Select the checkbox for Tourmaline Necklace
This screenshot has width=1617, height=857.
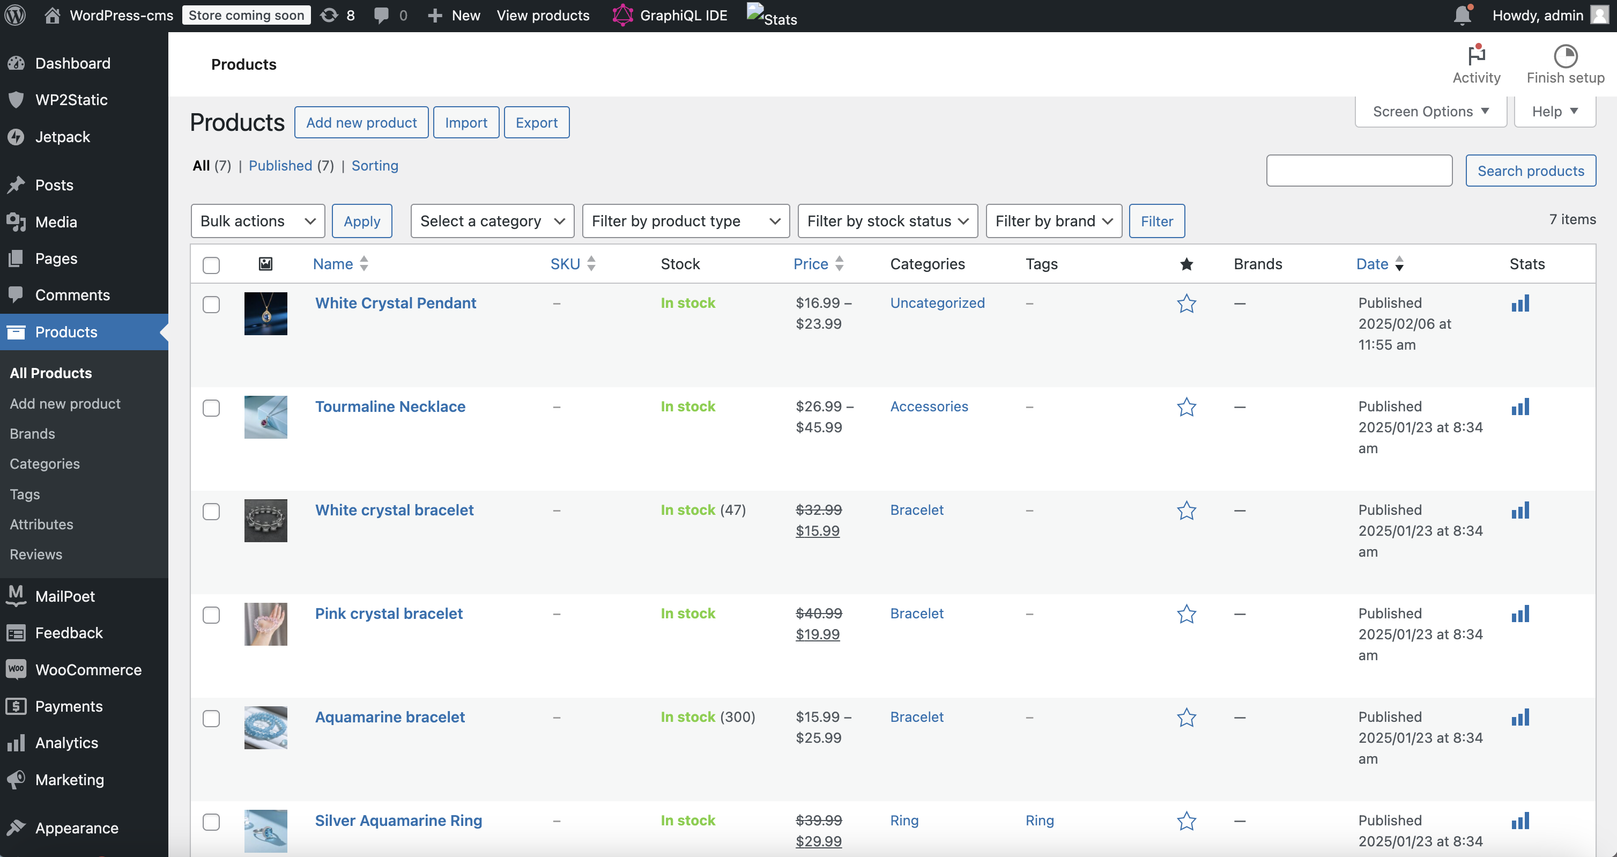click(212, 408)
